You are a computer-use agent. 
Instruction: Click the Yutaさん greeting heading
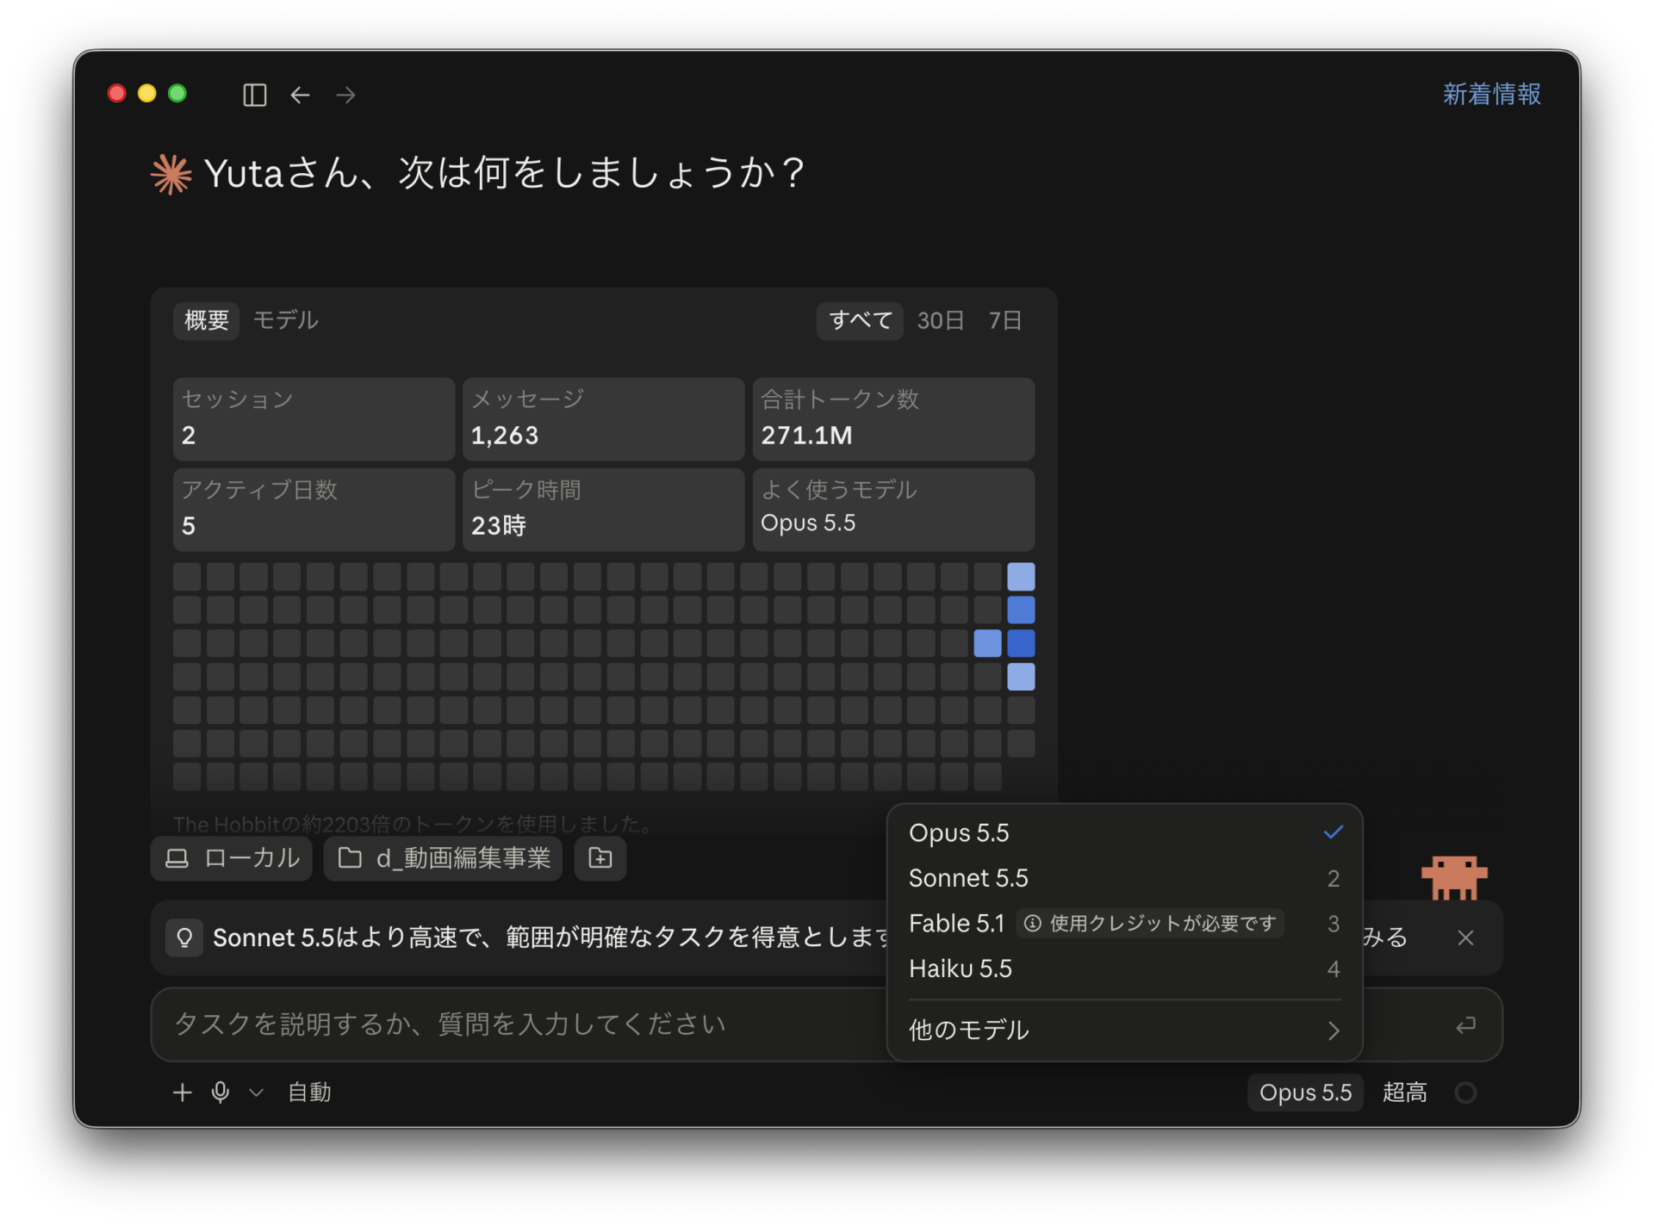[x=505, y=173]
